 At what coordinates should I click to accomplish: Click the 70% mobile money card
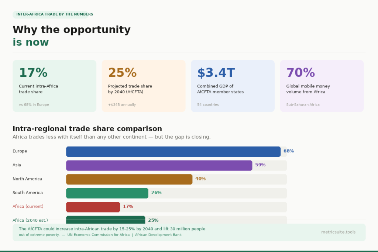(322, 86)
